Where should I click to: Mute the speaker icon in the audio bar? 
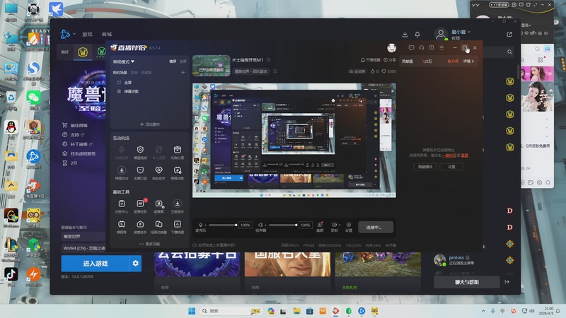[x=260, y=225]
